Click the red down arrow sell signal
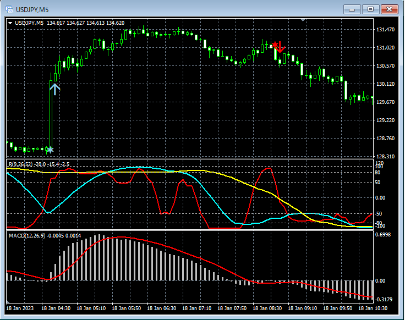The image size is (405, 320). pos(280,47)
